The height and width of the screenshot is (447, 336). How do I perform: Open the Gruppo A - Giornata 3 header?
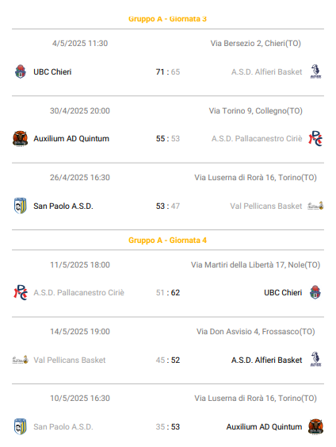pyautogui.click(x=167, y=19)
